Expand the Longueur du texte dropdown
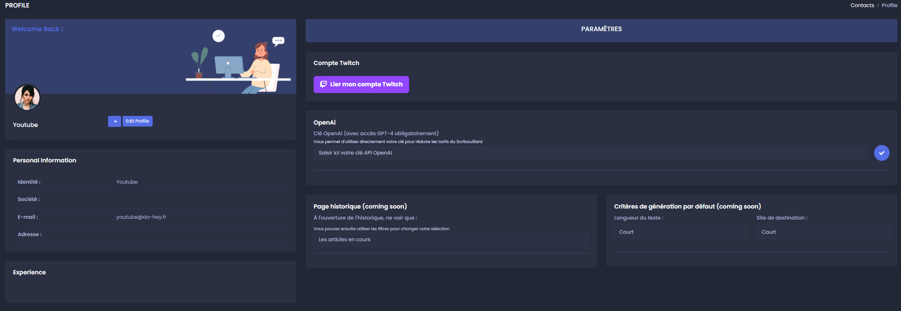The image size is (901, 311). pos(680,232)
